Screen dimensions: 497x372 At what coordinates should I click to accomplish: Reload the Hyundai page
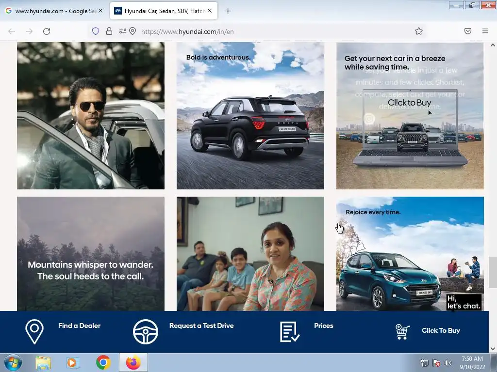pyautogui.click(x=47, y=31)
